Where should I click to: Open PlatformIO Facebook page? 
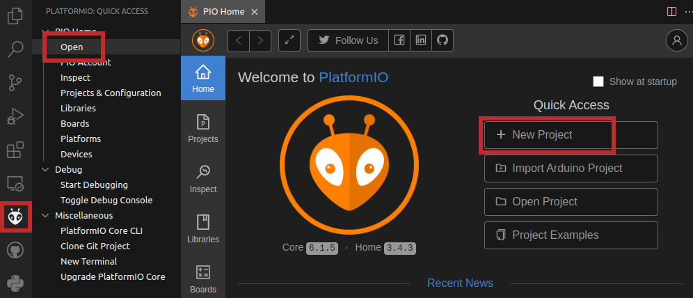(x=399, y=40)
